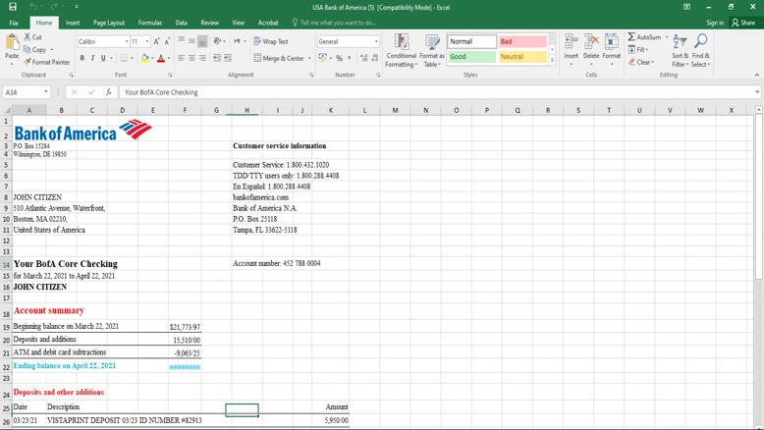Apply the Good cell style
The height and width of the screenshot is (430, 764).
pyautogui.click(x=471, y=57)
